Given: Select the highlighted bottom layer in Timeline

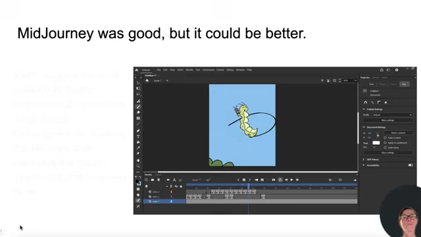Looking at the screenshot, I should tap(164, 201).
